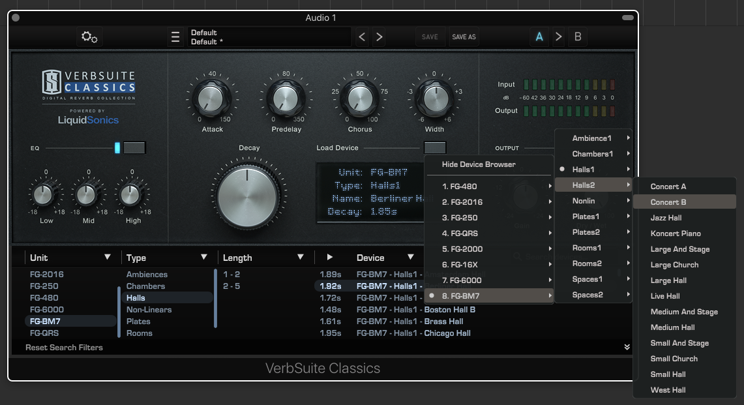Click the large Decay knob
This screenshot has height=405, width=744.
click(x=248, y=196)
